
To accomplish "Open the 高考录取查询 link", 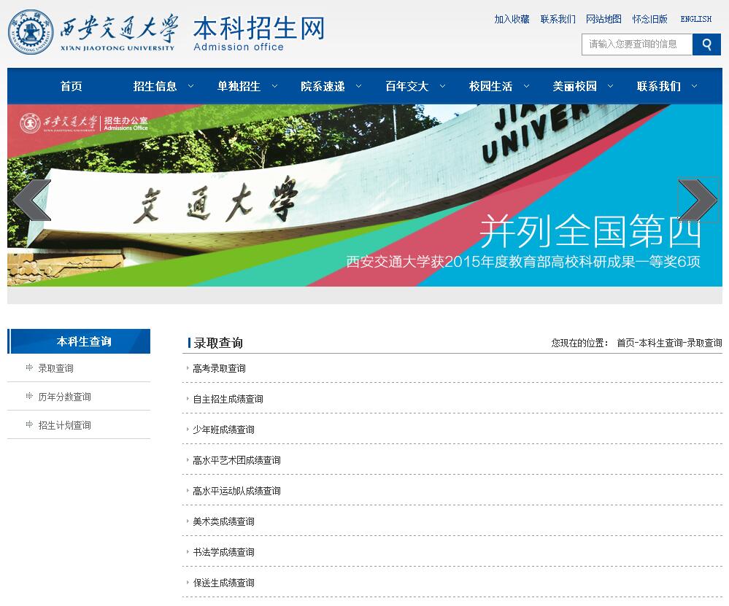I will pyautogui.click(x=219, y=368).
